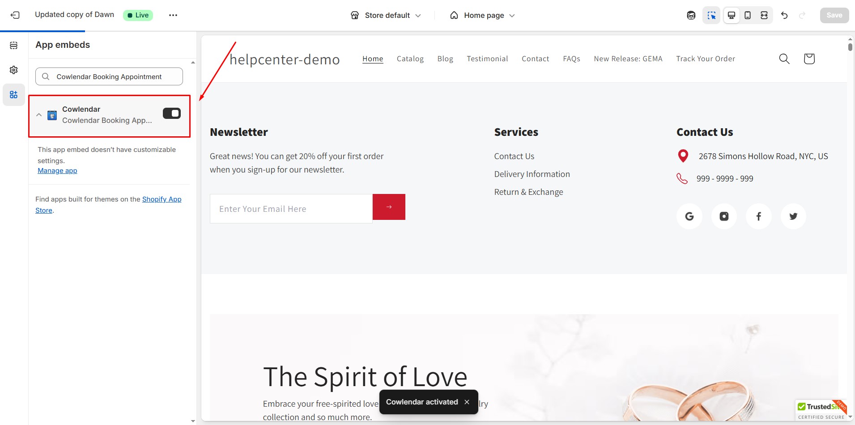
Task: Dismiss the Cowlendar activated toast
Action: 467,402
